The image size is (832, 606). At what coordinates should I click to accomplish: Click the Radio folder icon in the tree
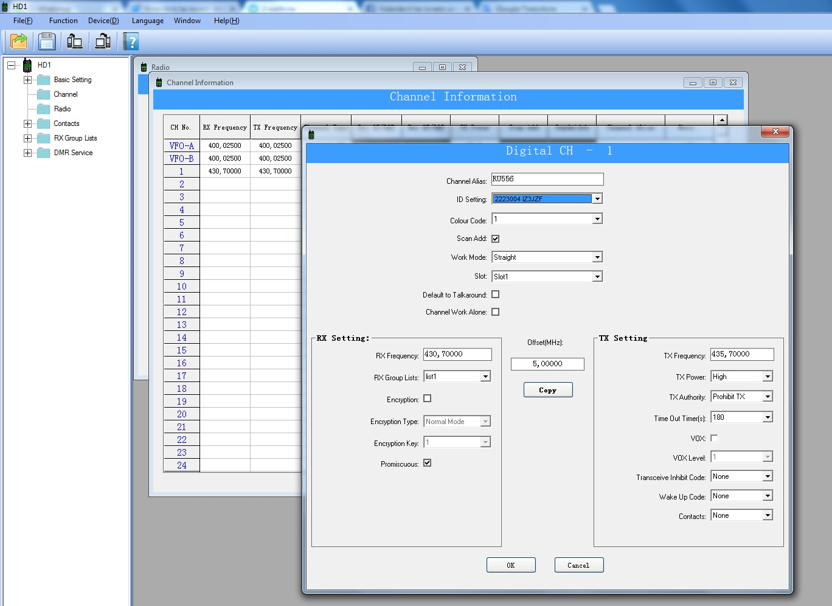point(44,109)
